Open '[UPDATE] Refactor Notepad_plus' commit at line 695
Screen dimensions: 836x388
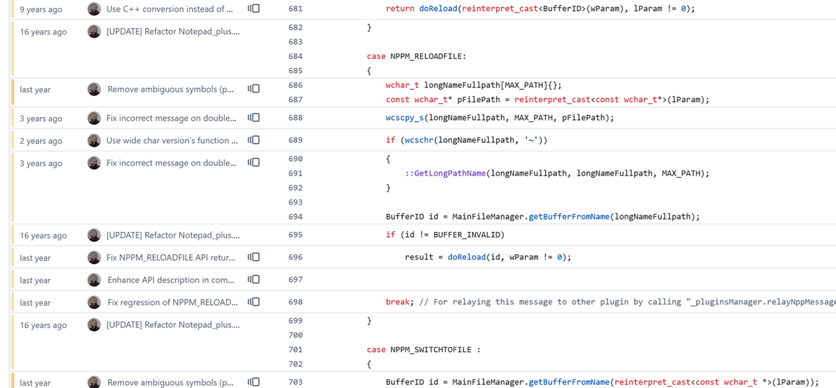173,236
